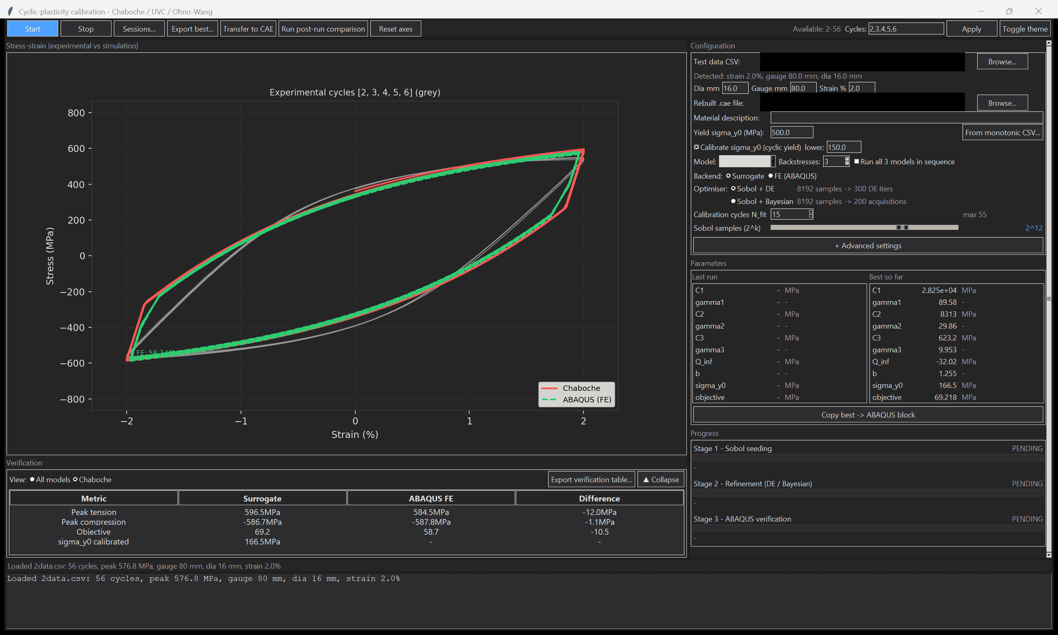Click the feather app icon in title bar
Viewport: 1058px width, 635px height.
(x=10, y=11)
